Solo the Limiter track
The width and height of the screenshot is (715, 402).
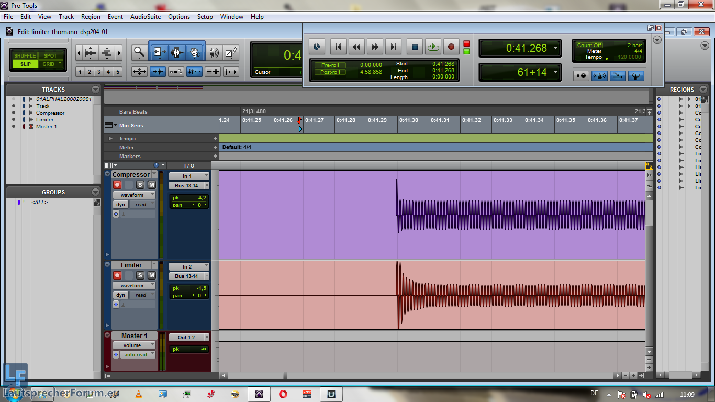[x=140, y=275]
